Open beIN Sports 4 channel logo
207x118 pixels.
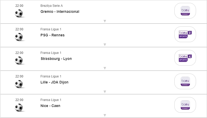pyautogui.click(x=185, y=58)
